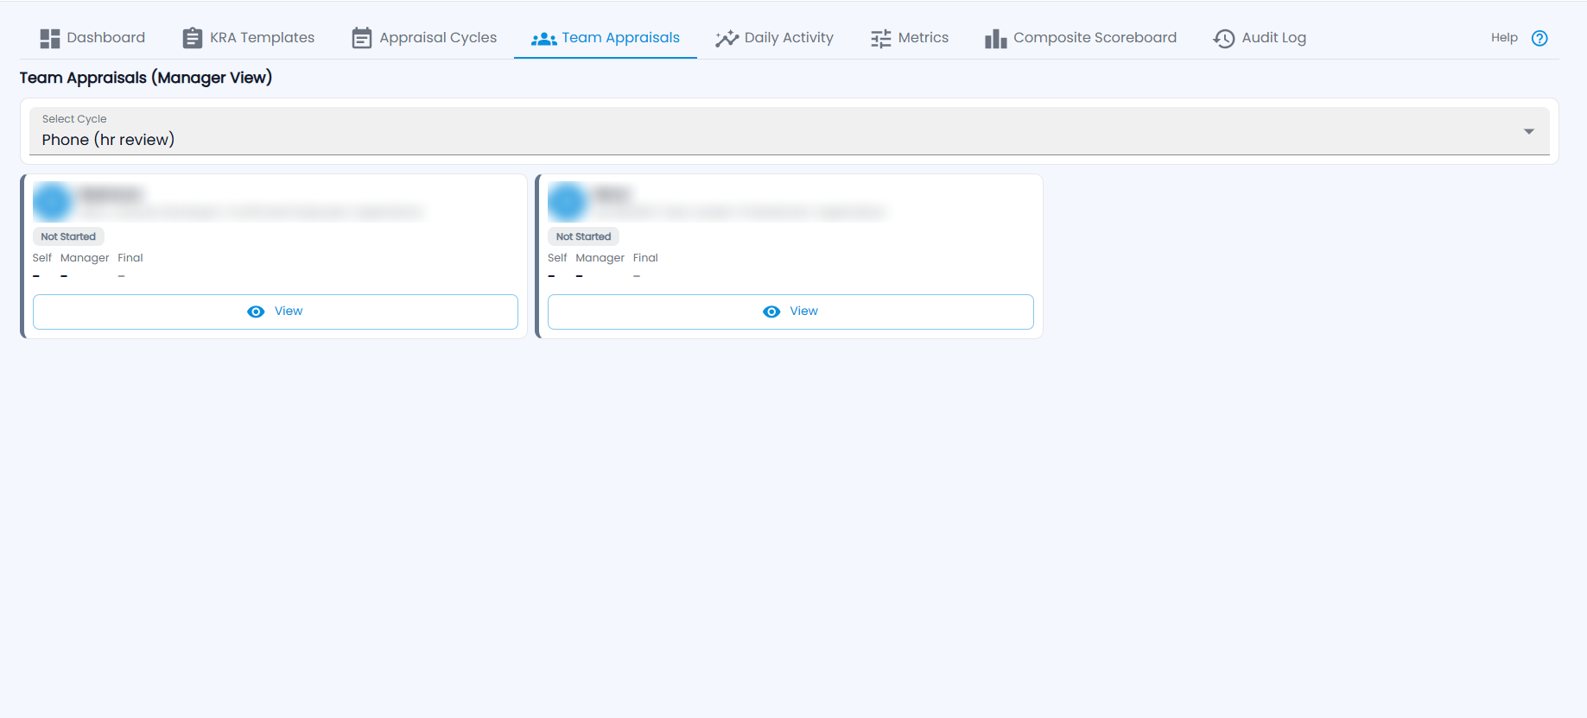
Task: Select the Composite Scoreboard tab
Action: pyautogui.click(x=1081, y=38)
